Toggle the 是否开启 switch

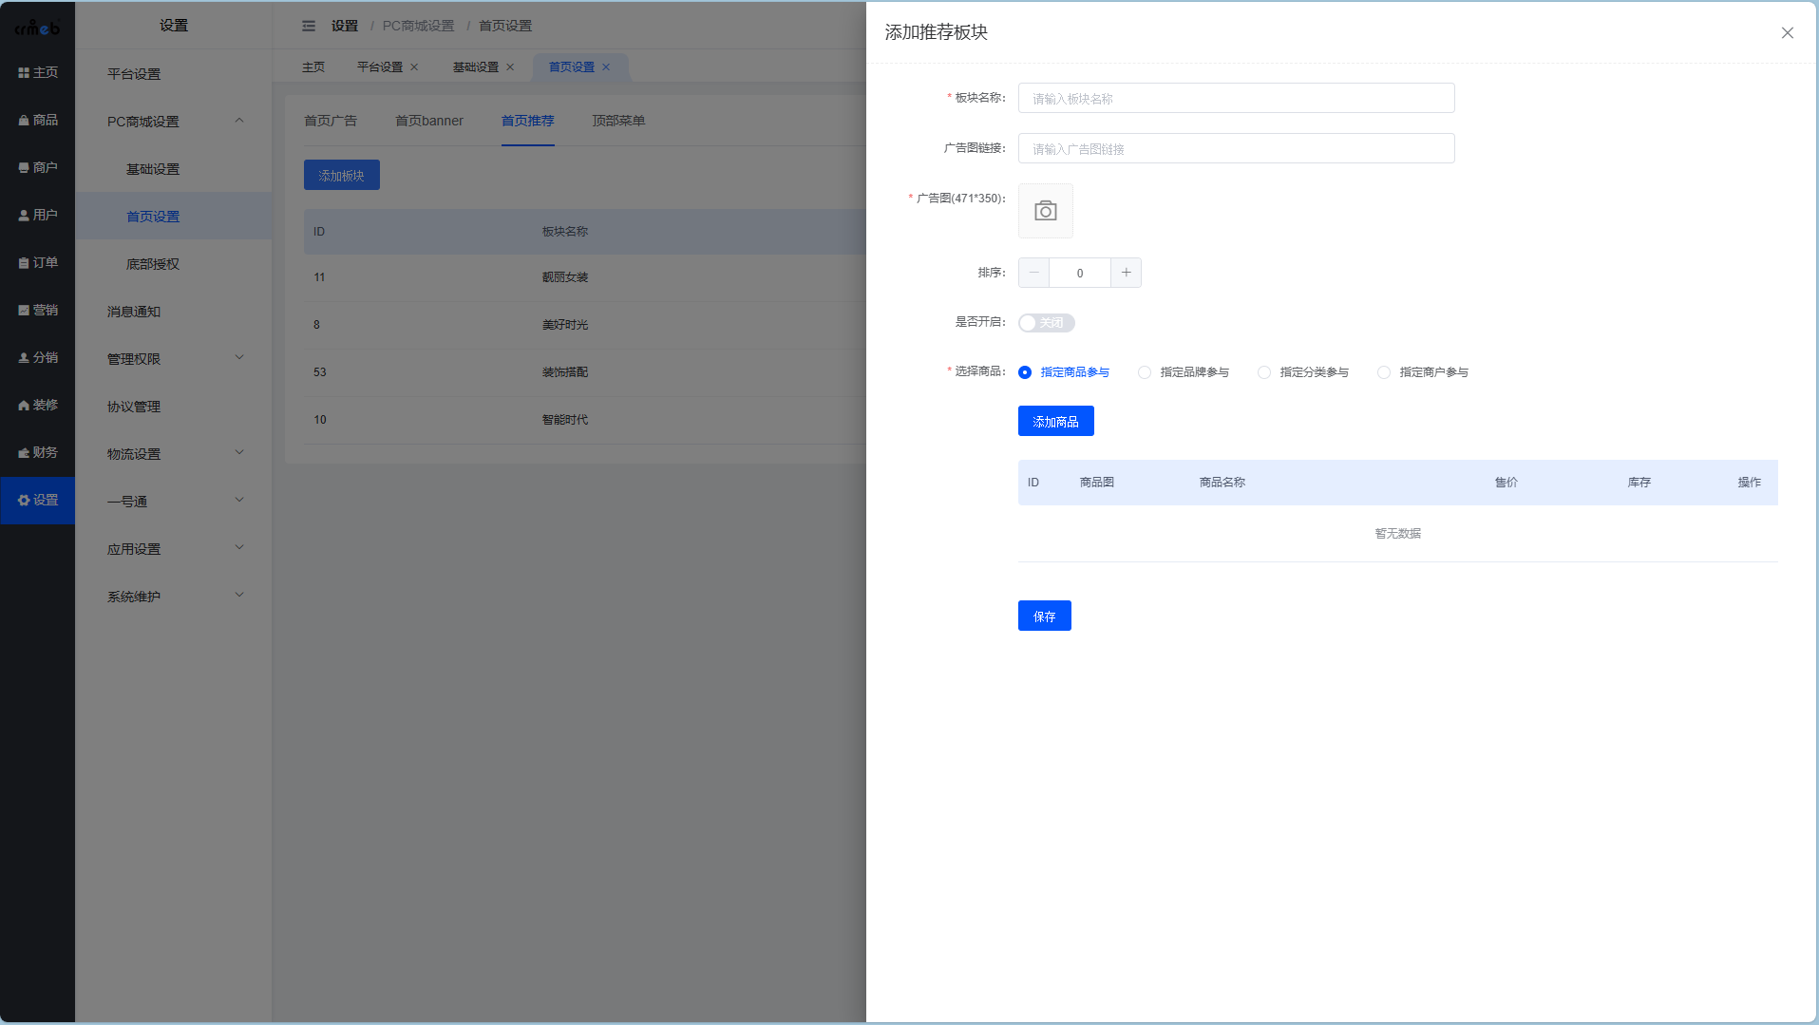(x=1046, y=323)
